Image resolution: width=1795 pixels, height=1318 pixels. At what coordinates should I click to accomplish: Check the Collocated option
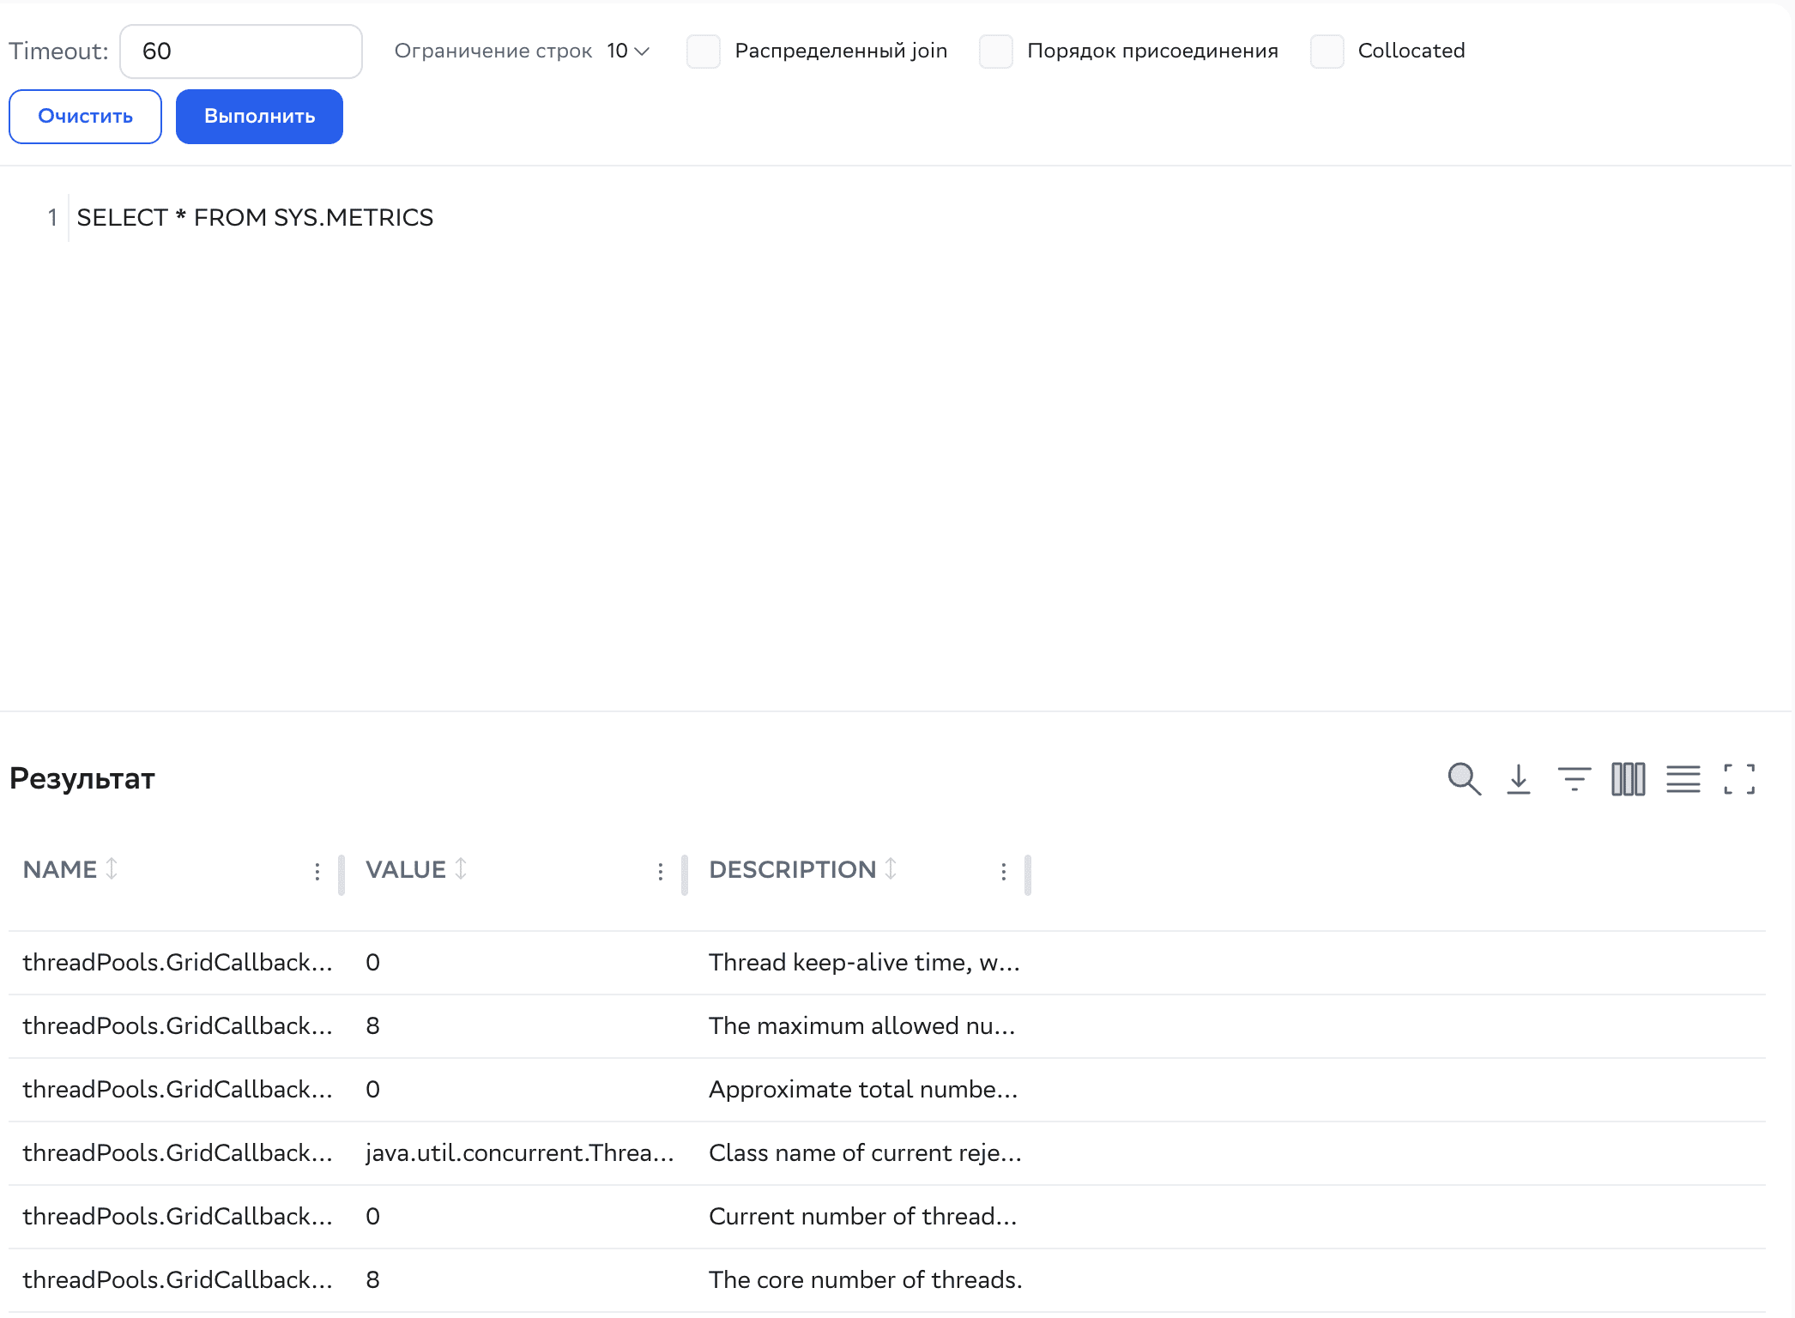click(1327, 51)
